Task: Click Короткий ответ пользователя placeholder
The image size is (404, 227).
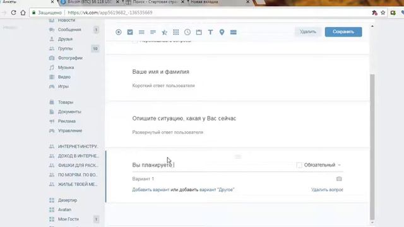Action: pyautogui.click(x=163, y=86)
